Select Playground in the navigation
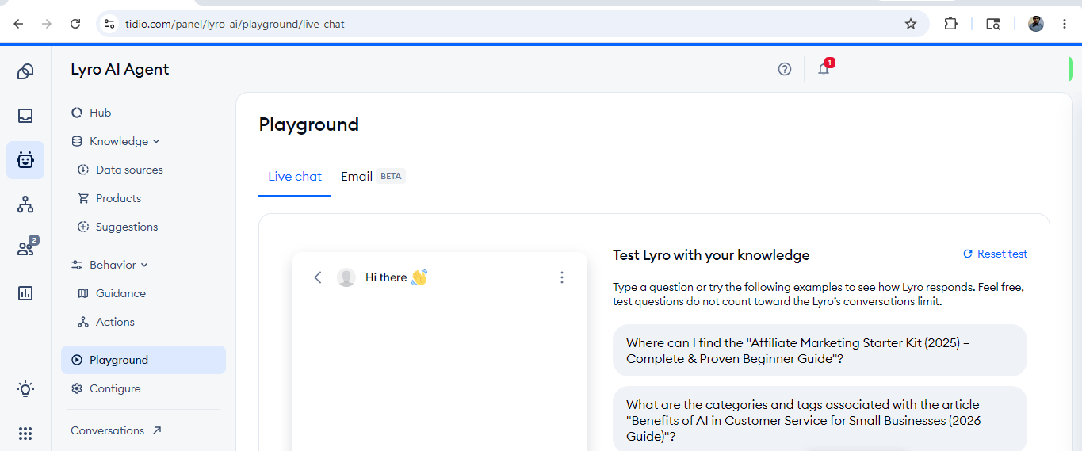Viewport: 1082px width, 451px height. pos(143,360)
